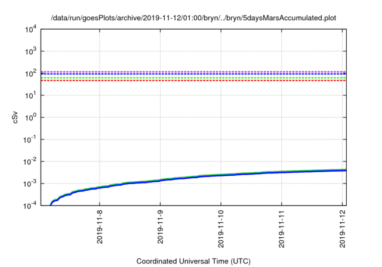382x267 pixels.
Task: Click the 10^0 y-axis tick label
Action: tap(31, 117)
